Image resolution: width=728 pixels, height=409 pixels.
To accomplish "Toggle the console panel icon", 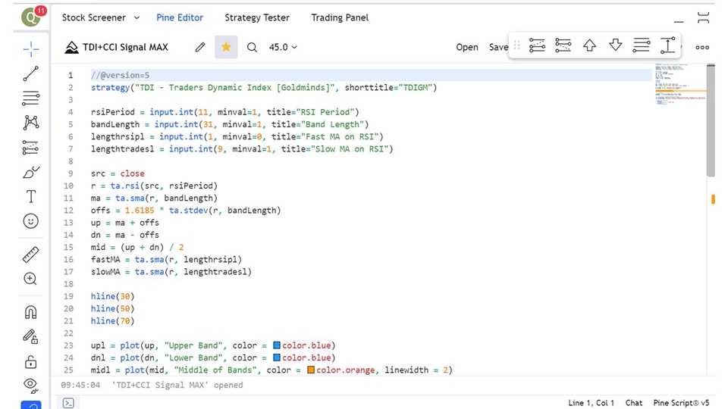I will click(68, 403).
